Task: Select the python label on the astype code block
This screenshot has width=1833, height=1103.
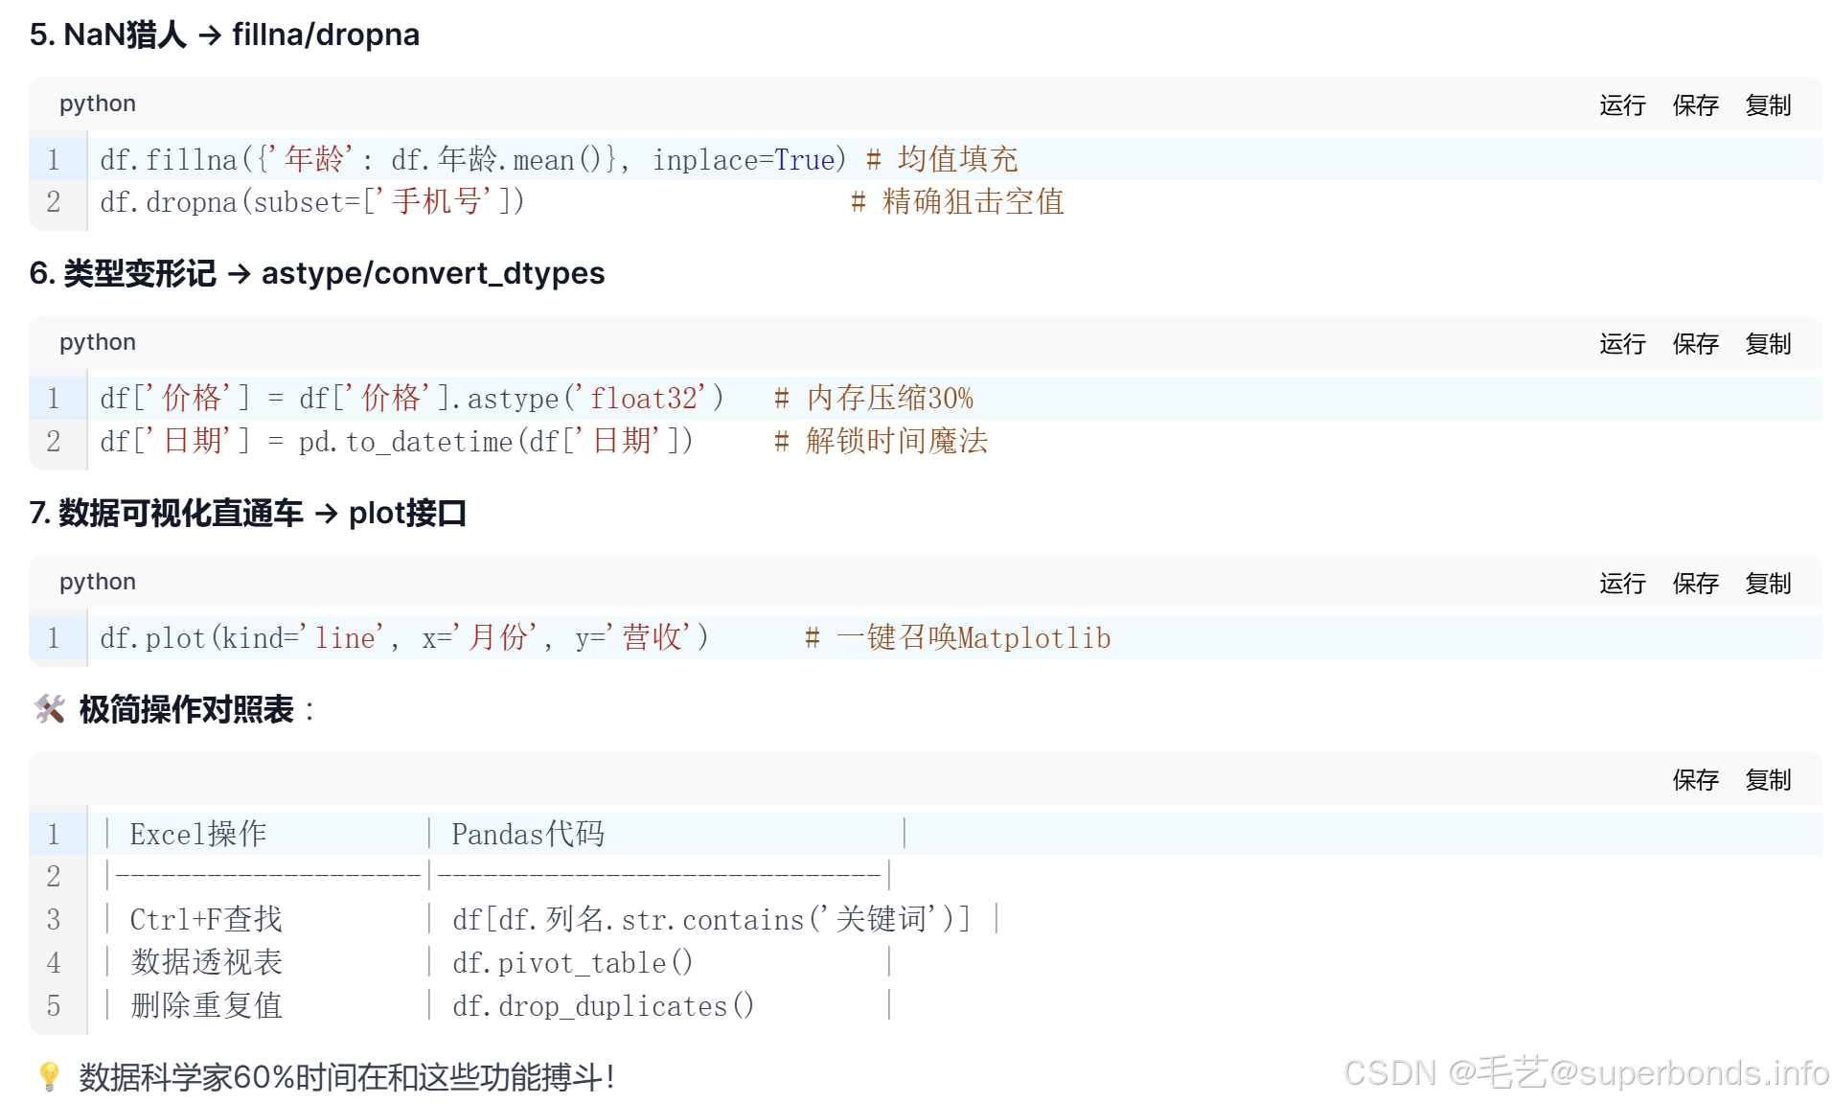Action: (x=96, y=342)
